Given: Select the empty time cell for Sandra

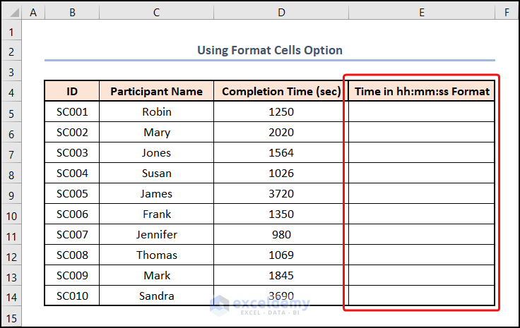Looking at the screenshot, I should 422,296.
